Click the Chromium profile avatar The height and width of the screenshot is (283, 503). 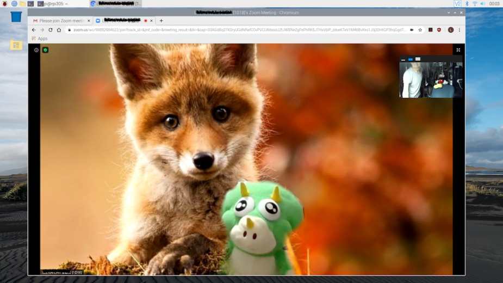450,30
